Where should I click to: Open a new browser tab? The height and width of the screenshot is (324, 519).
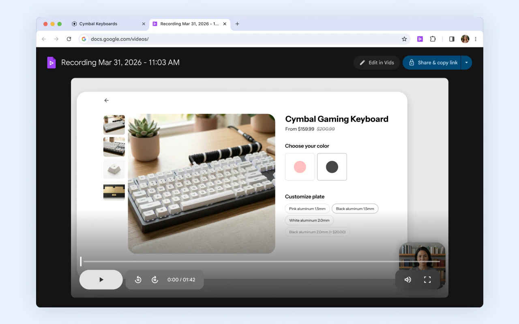tap(237, 24)
